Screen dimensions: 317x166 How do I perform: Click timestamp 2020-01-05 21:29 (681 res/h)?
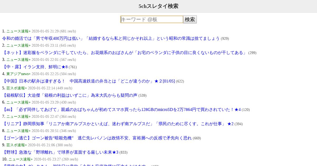point(54,31)
